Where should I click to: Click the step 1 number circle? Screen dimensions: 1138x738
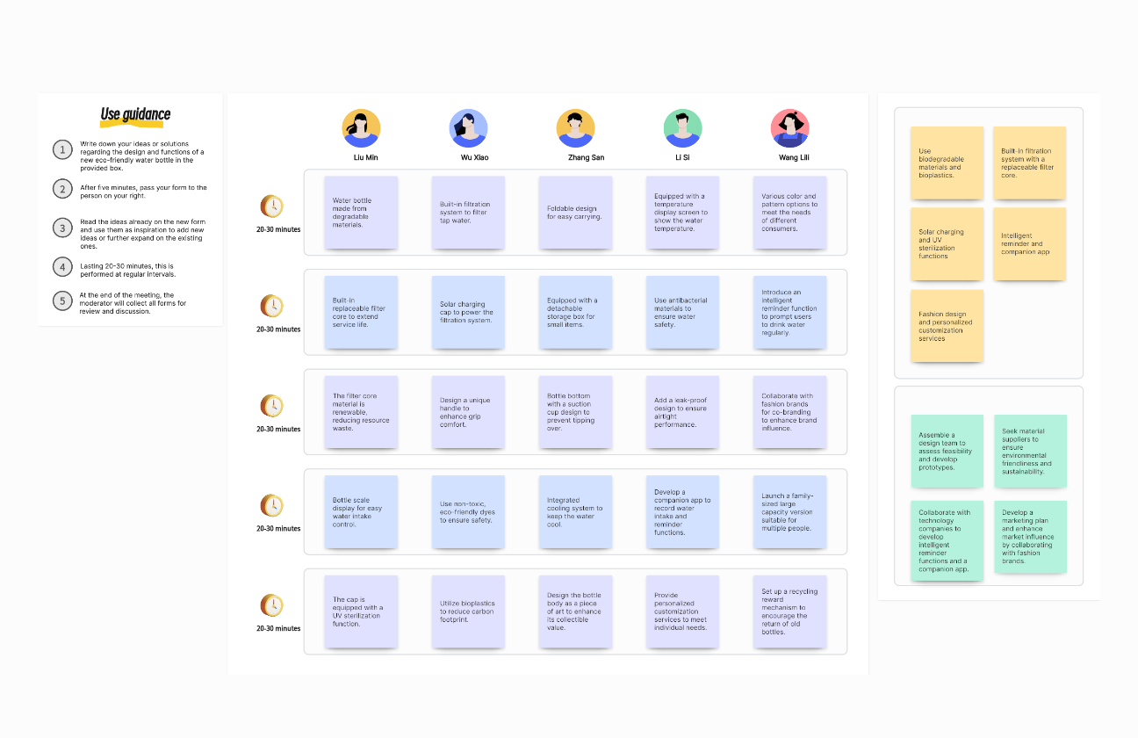coord(61,149)
